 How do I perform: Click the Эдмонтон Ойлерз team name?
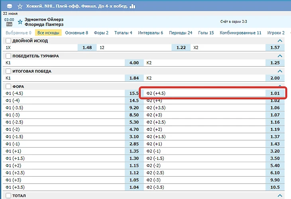click(44, 20)
